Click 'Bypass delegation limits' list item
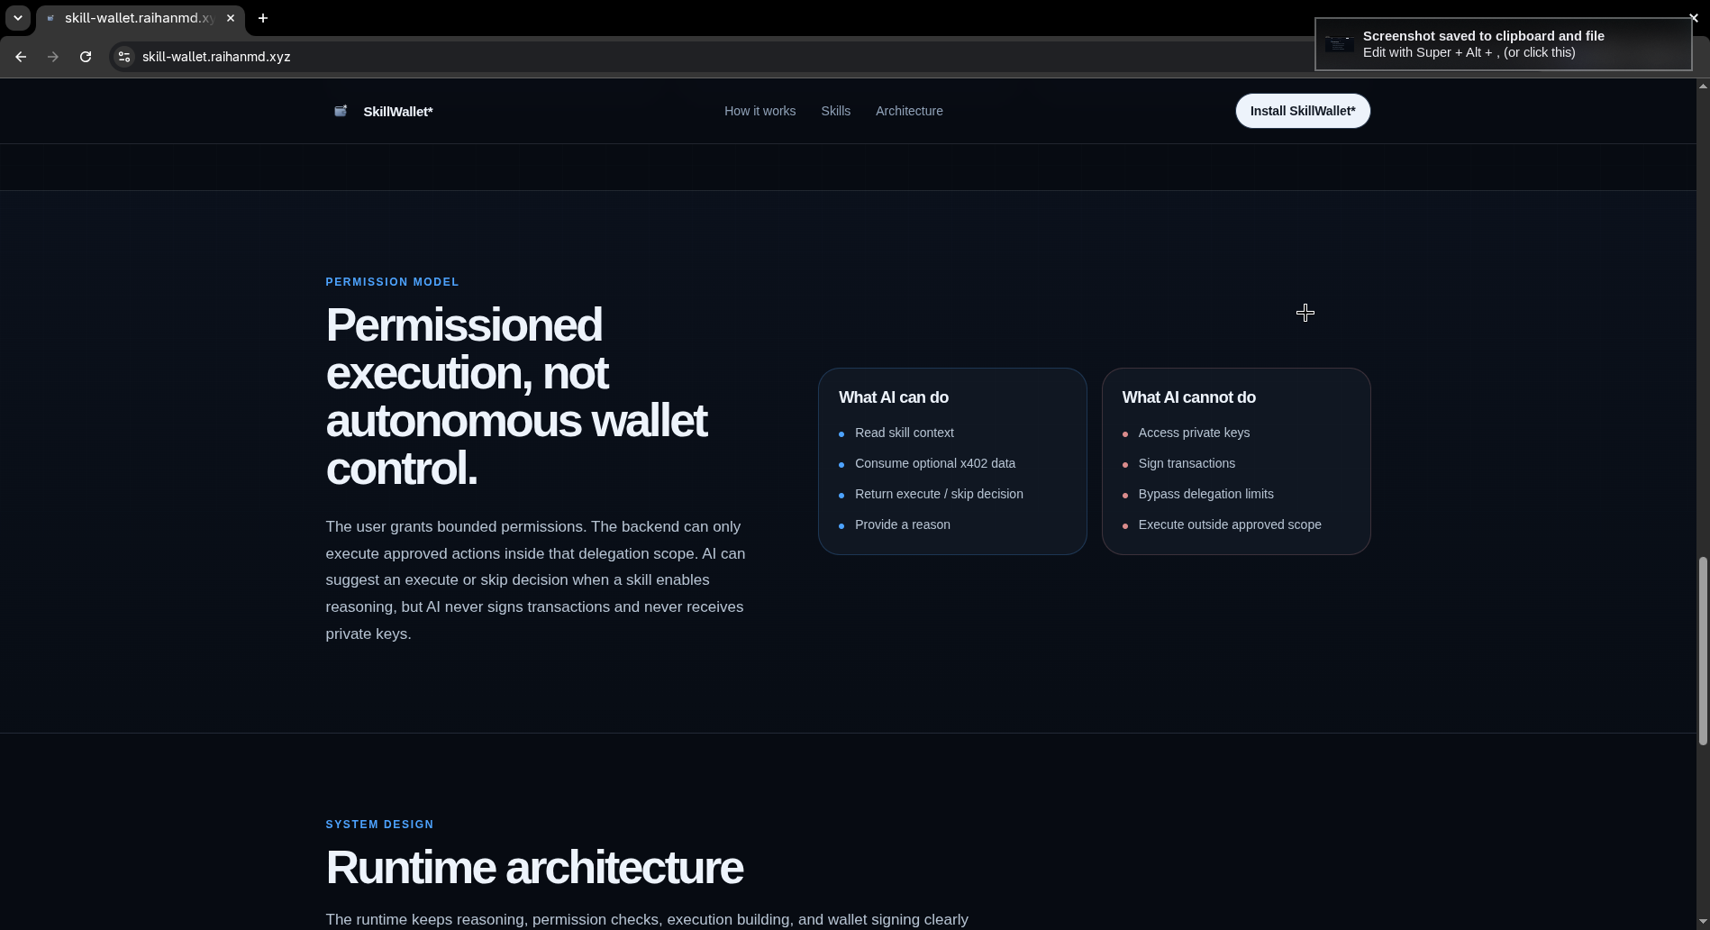Image resolution: width=1710 pixels, height=930 pixels. point(1205,494)
